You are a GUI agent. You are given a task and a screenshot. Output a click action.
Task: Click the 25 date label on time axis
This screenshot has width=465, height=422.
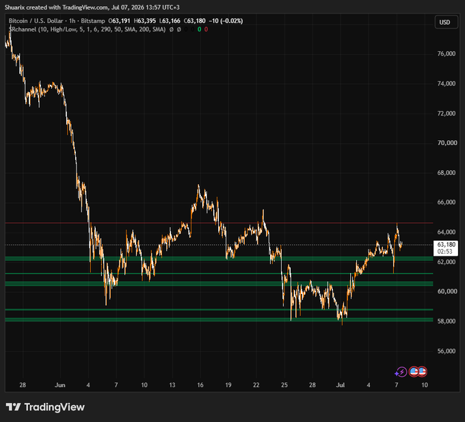[x=284, y=385]
